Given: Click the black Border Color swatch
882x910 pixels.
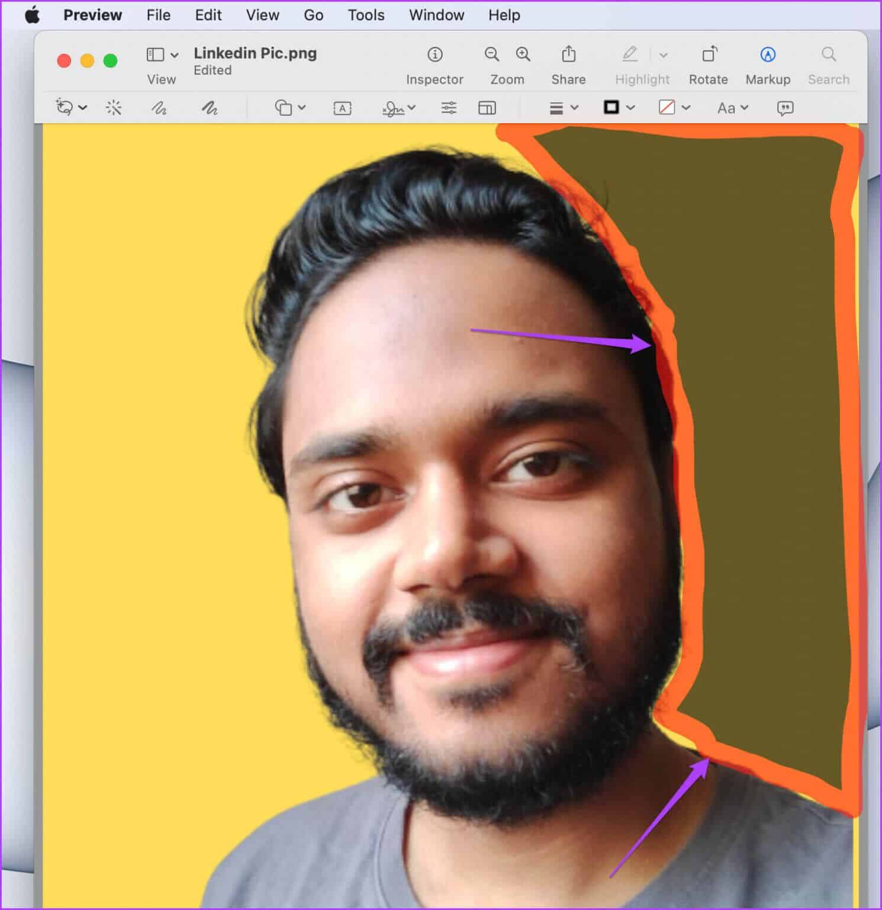Looking at the screenshot, I should [x=611, y=107].
